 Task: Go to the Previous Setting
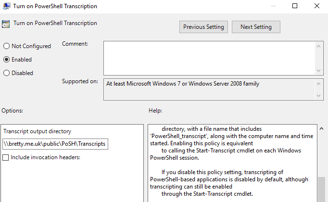203,27
